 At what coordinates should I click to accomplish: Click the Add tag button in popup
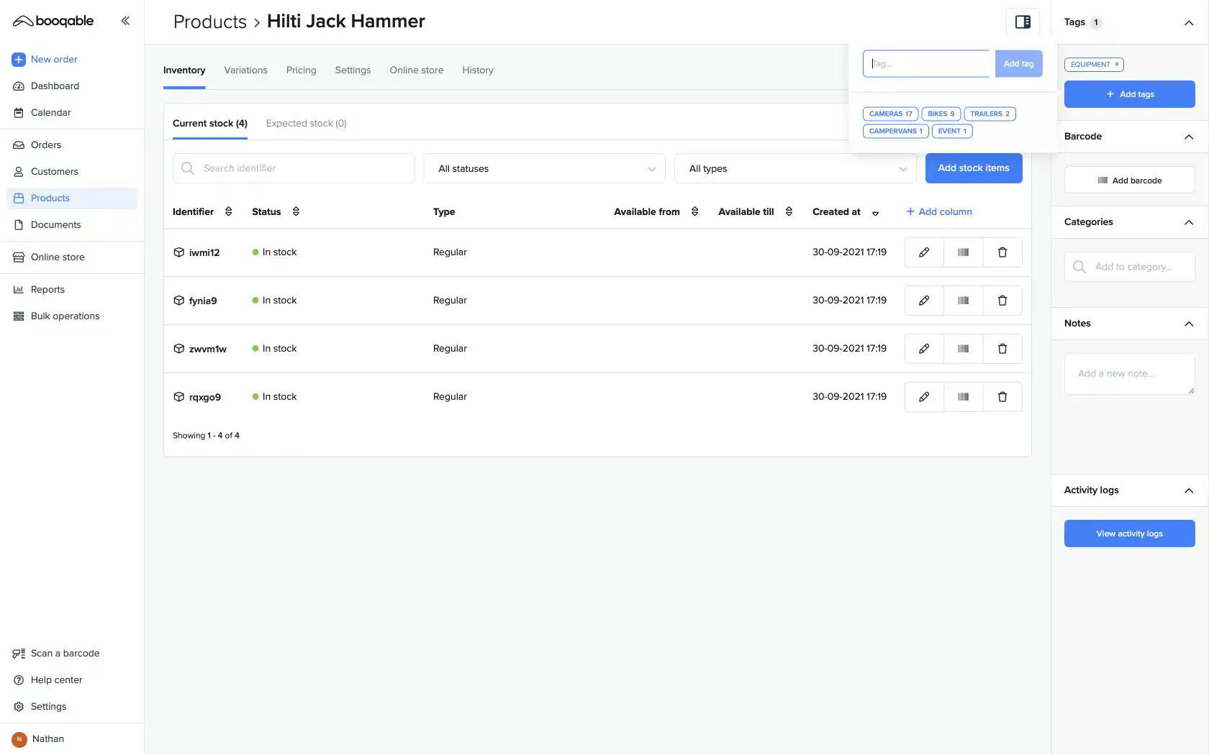[1018, 64]
